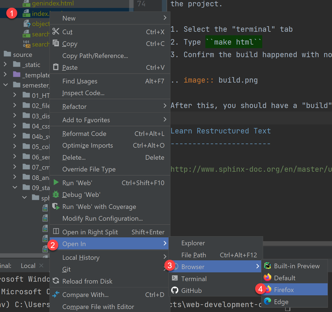Viewport: 332px width, 312px height.
Task: Click the PyCharm Built-in Preview icon
Action: tap(267, 266)
